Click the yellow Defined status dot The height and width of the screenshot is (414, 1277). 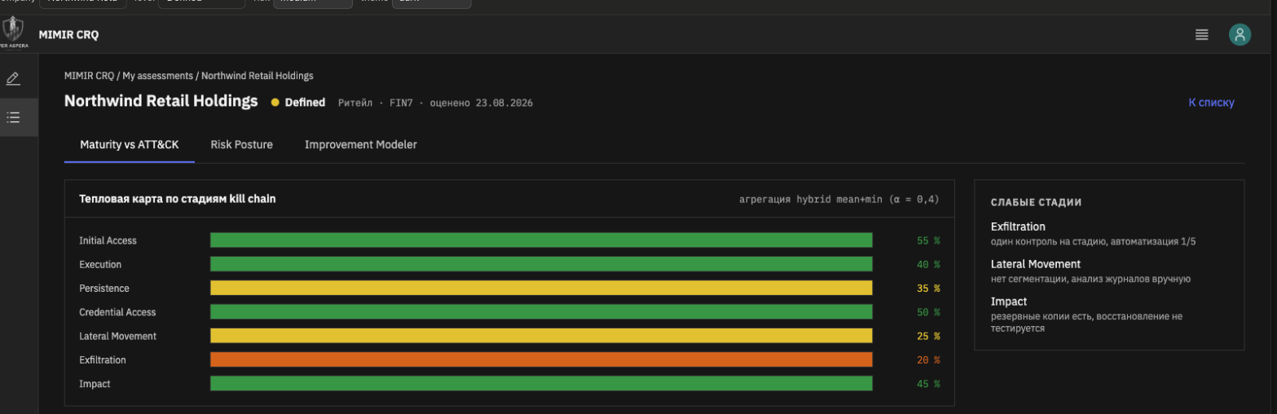pyautogui.click(x=275, y=103)
